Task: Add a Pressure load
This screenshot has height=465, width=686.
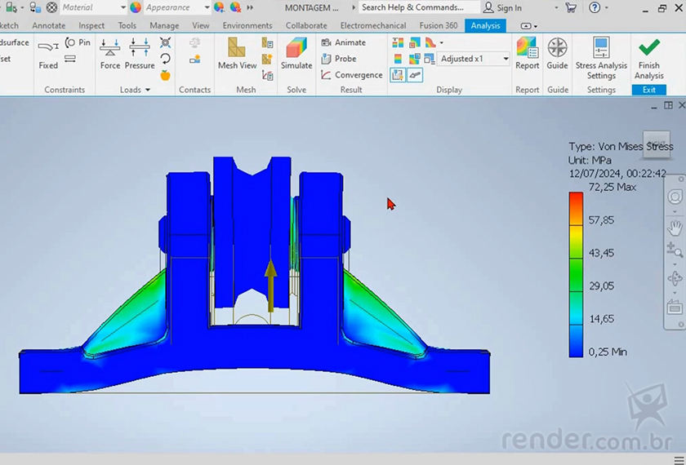Action: tap(140, 54)
